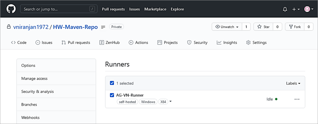Open the plus create-new menu
This screenshot has width=318, height=124.
(296, 9)
